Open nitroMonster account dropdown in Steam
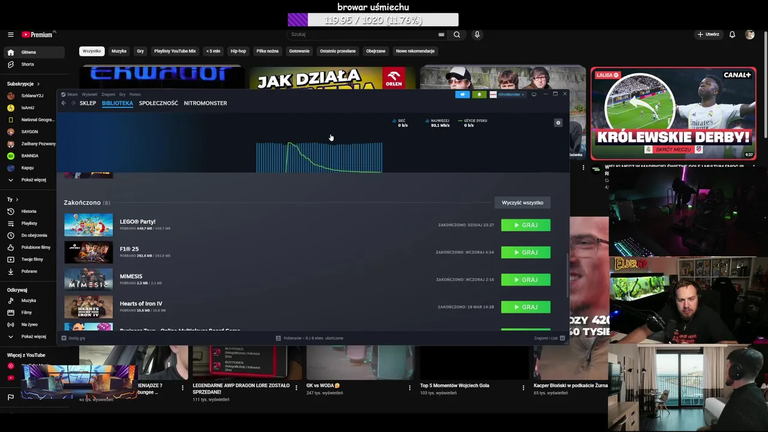The image size is (768, 432). [x=508, y=94]
